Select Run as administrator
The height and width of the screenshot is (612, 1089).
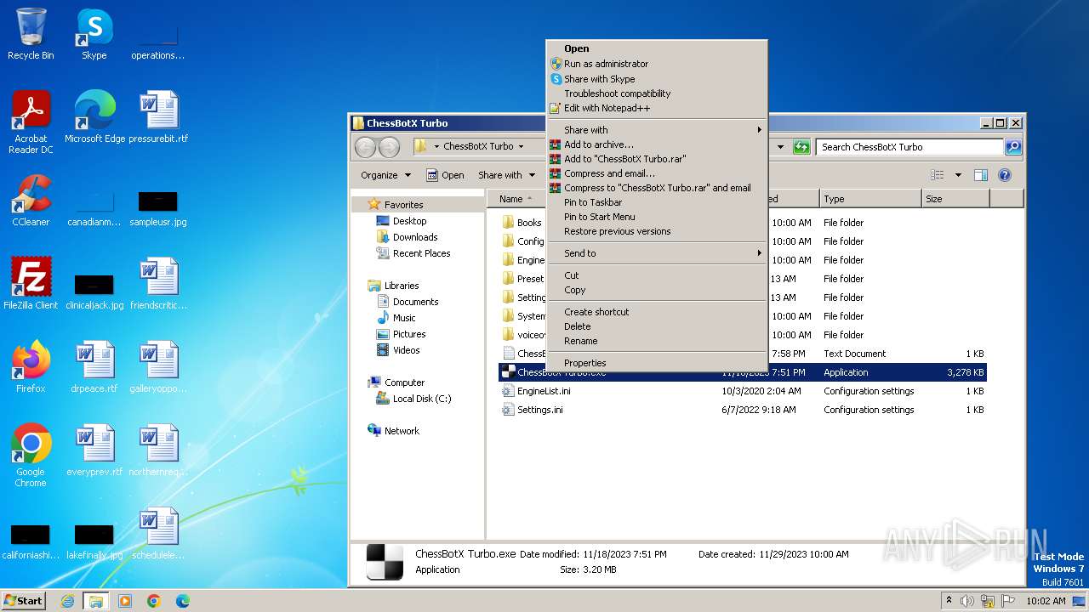pyautogui.click(x=657, y=64)
